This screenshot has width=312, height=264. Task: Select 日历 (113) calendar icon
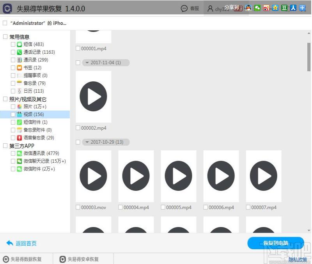[x=19, y=91]
